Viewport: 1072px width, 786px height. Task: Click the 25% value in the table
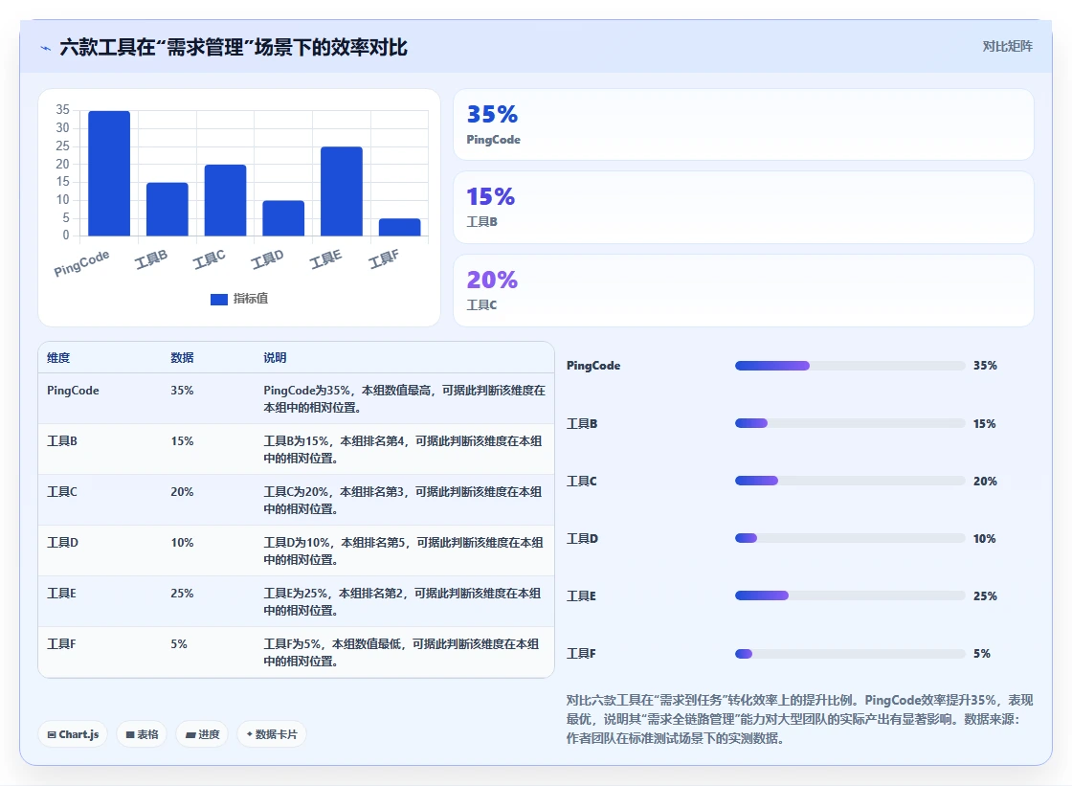(182, 594)
